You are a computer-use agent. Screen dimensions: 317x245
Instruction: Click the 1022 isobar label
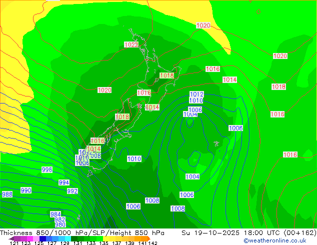131,44
